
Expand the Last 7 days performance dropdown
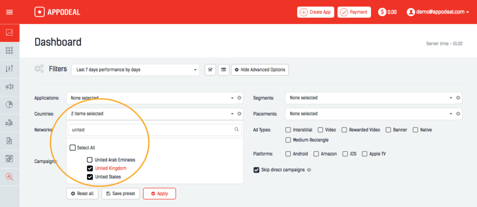point(135,70)
